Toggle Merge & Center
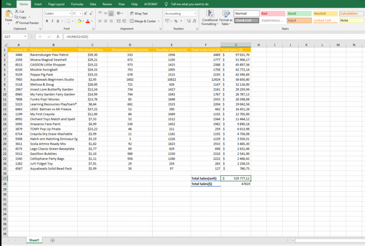Image resolution: width=365 pixels, height=246 pixels. (x=143, y=21)
